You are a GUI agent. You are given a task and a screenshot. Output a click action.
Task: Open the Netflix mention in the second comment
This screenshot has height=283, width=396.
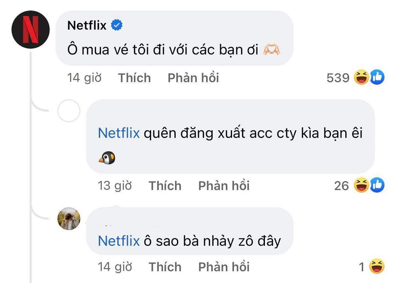click(118, 134)
